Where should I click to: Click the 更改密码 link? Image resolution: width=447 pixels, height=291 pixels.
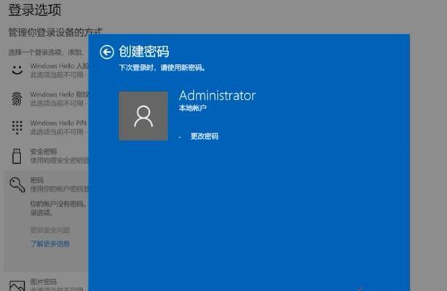pyautogui.click(x=205, y=136)
